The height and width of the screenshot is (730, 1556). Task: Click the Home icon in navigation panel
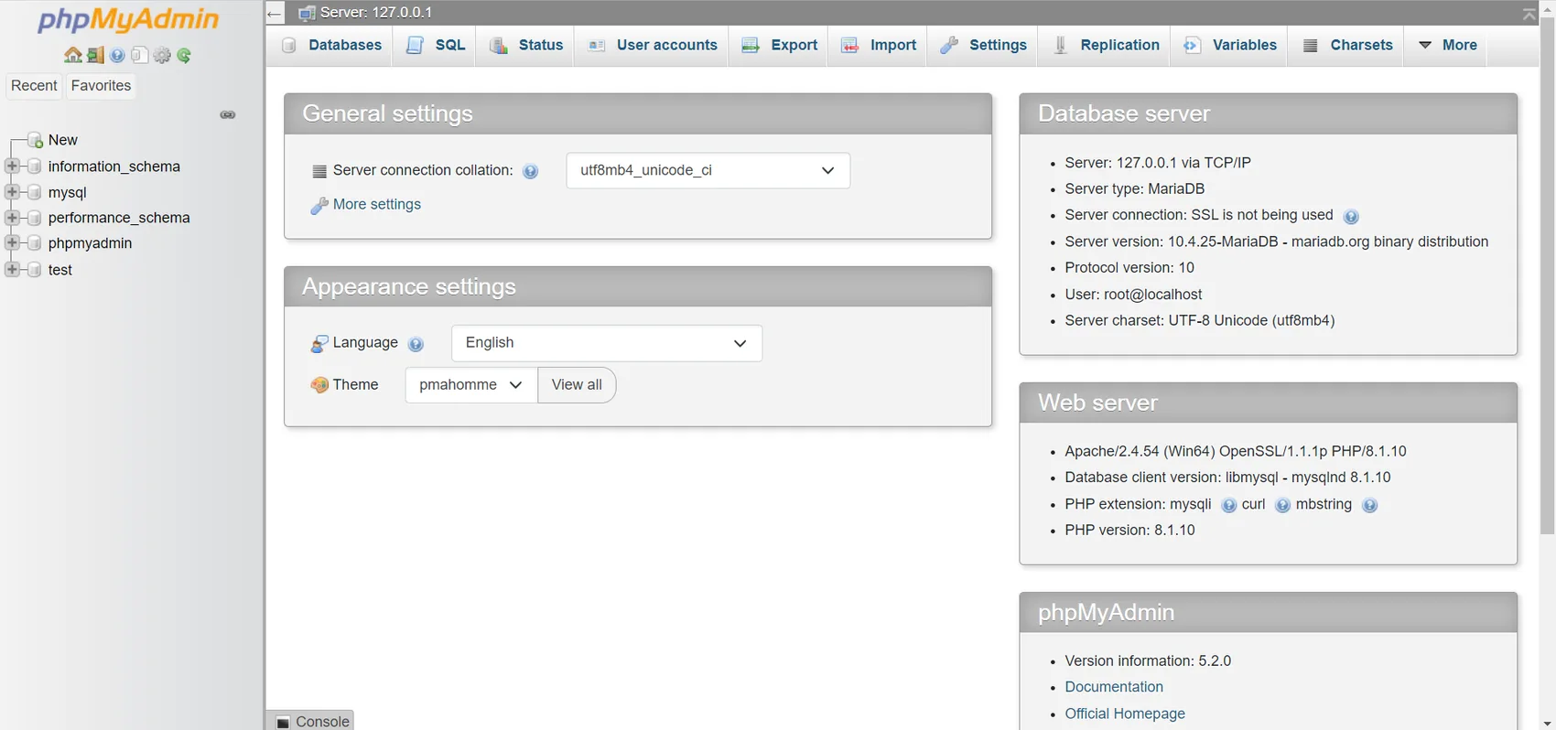click(x=72, y=56)
